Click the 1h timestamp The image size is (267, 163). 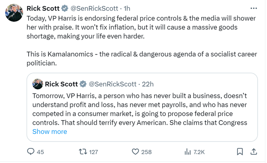tap(127, 8)
